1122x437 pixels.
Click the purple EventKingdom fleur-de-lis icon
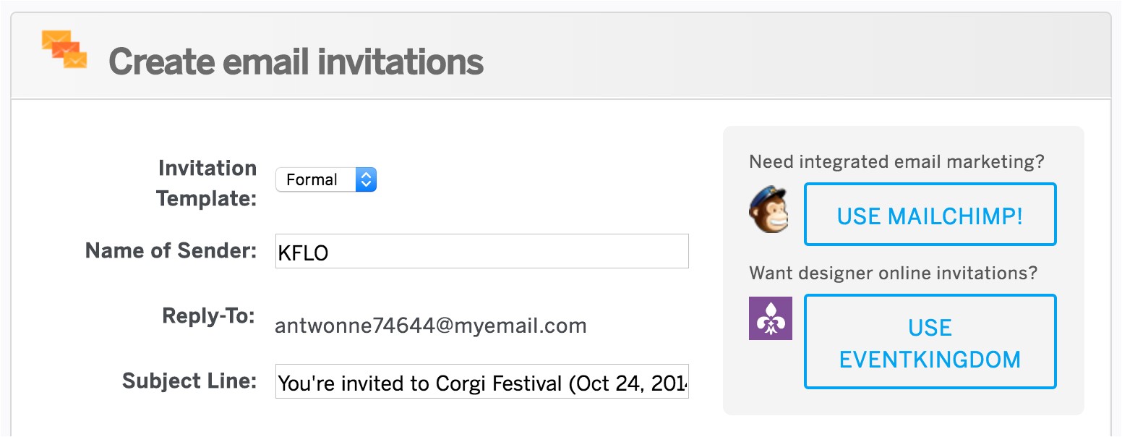[770, 318]
